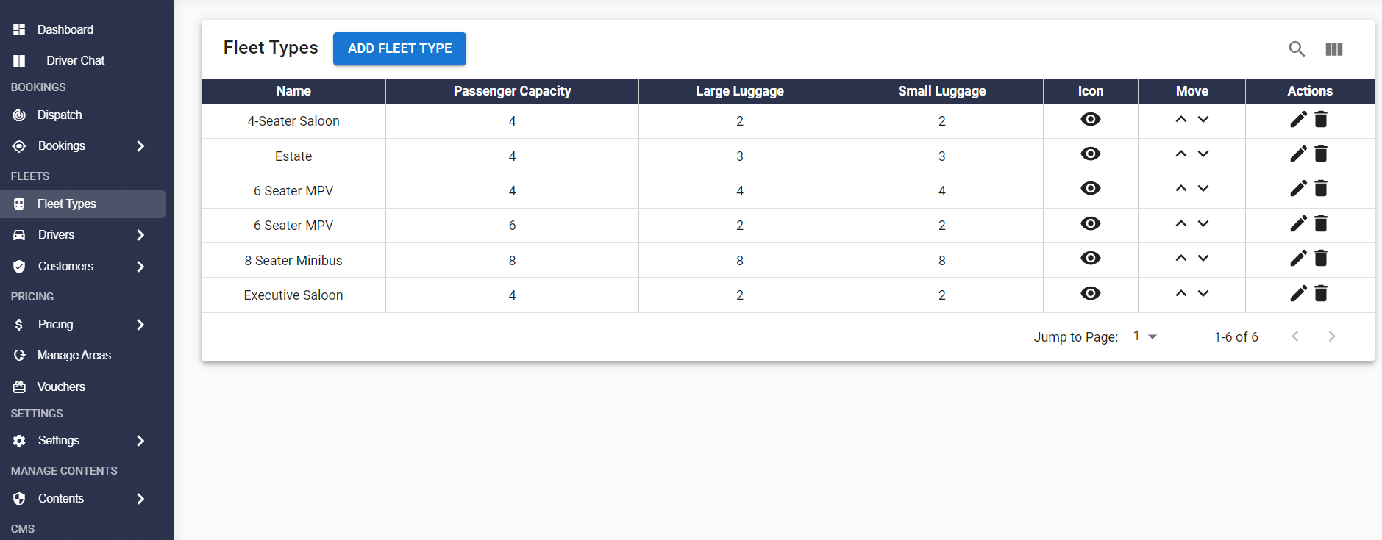This screenshot has height=540, width=1382.
Task: Edit the 4-Seater Saloon fleet type
Action: point(1298,120)
